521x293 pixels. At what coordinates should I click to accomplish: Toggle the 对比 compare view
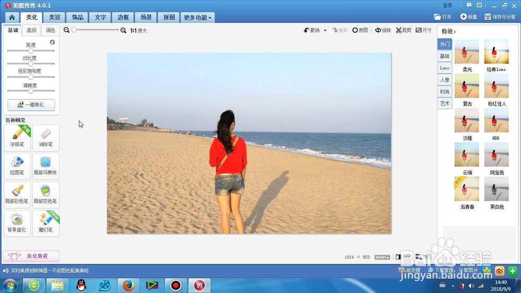403,257
